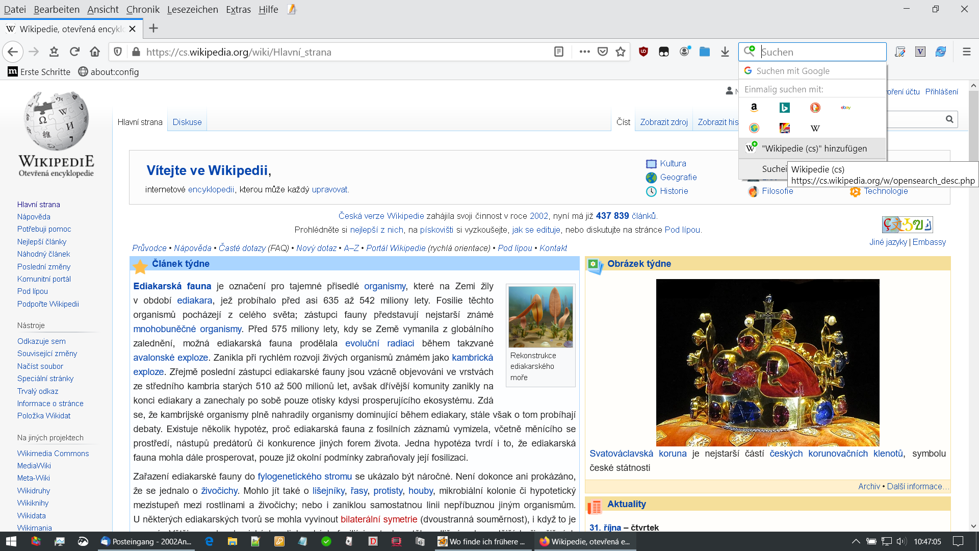Viewport: 979px width, 551px height.
Task: Click in the Suchen search field
Action: click(x=821, y=52)
